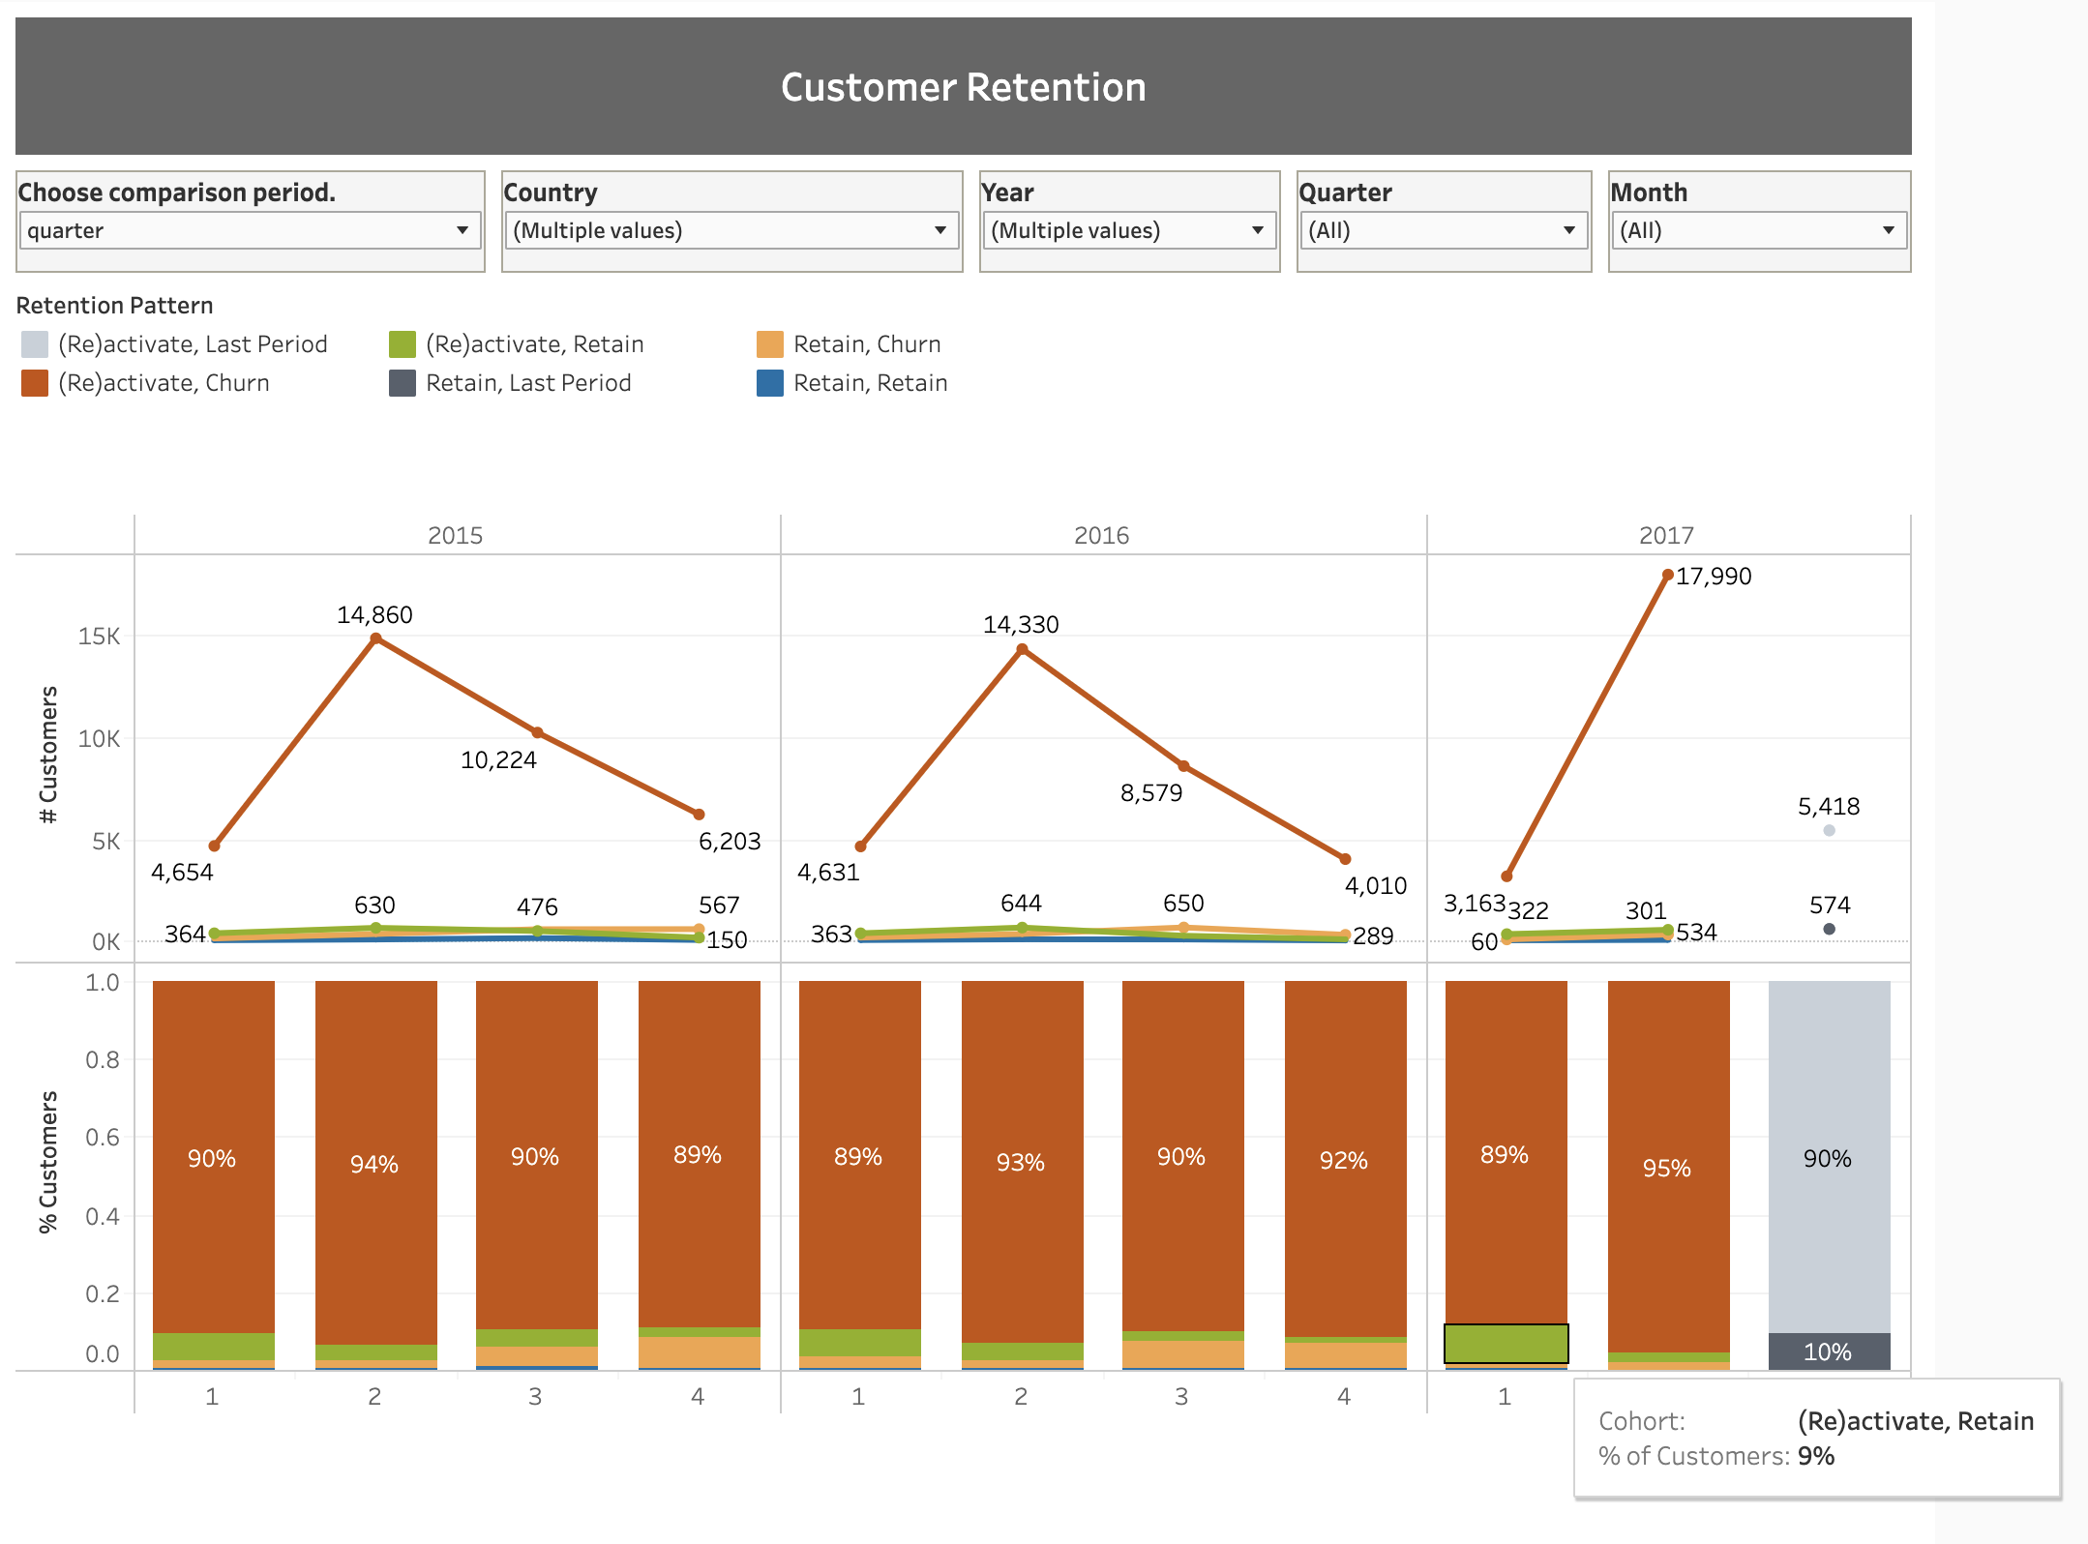The width and height of the screenshot is (2088, 1544).
Task: Click the (Re)activate, Churn legend swatch
Action: coord(35,383)
